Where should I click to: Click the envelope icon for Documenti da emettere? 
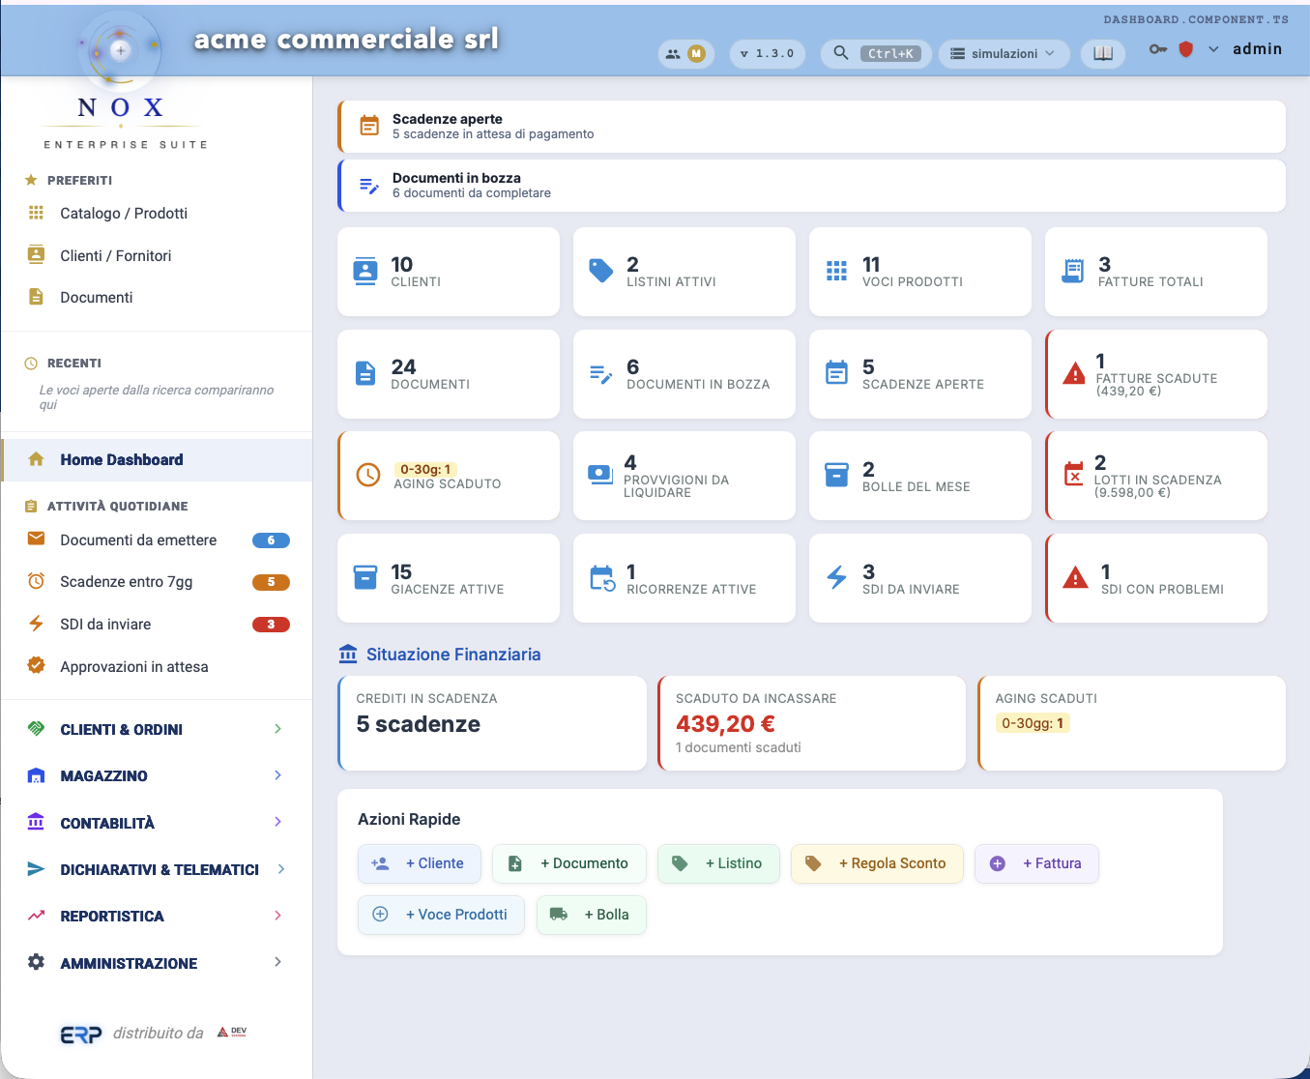pos(35,539)
